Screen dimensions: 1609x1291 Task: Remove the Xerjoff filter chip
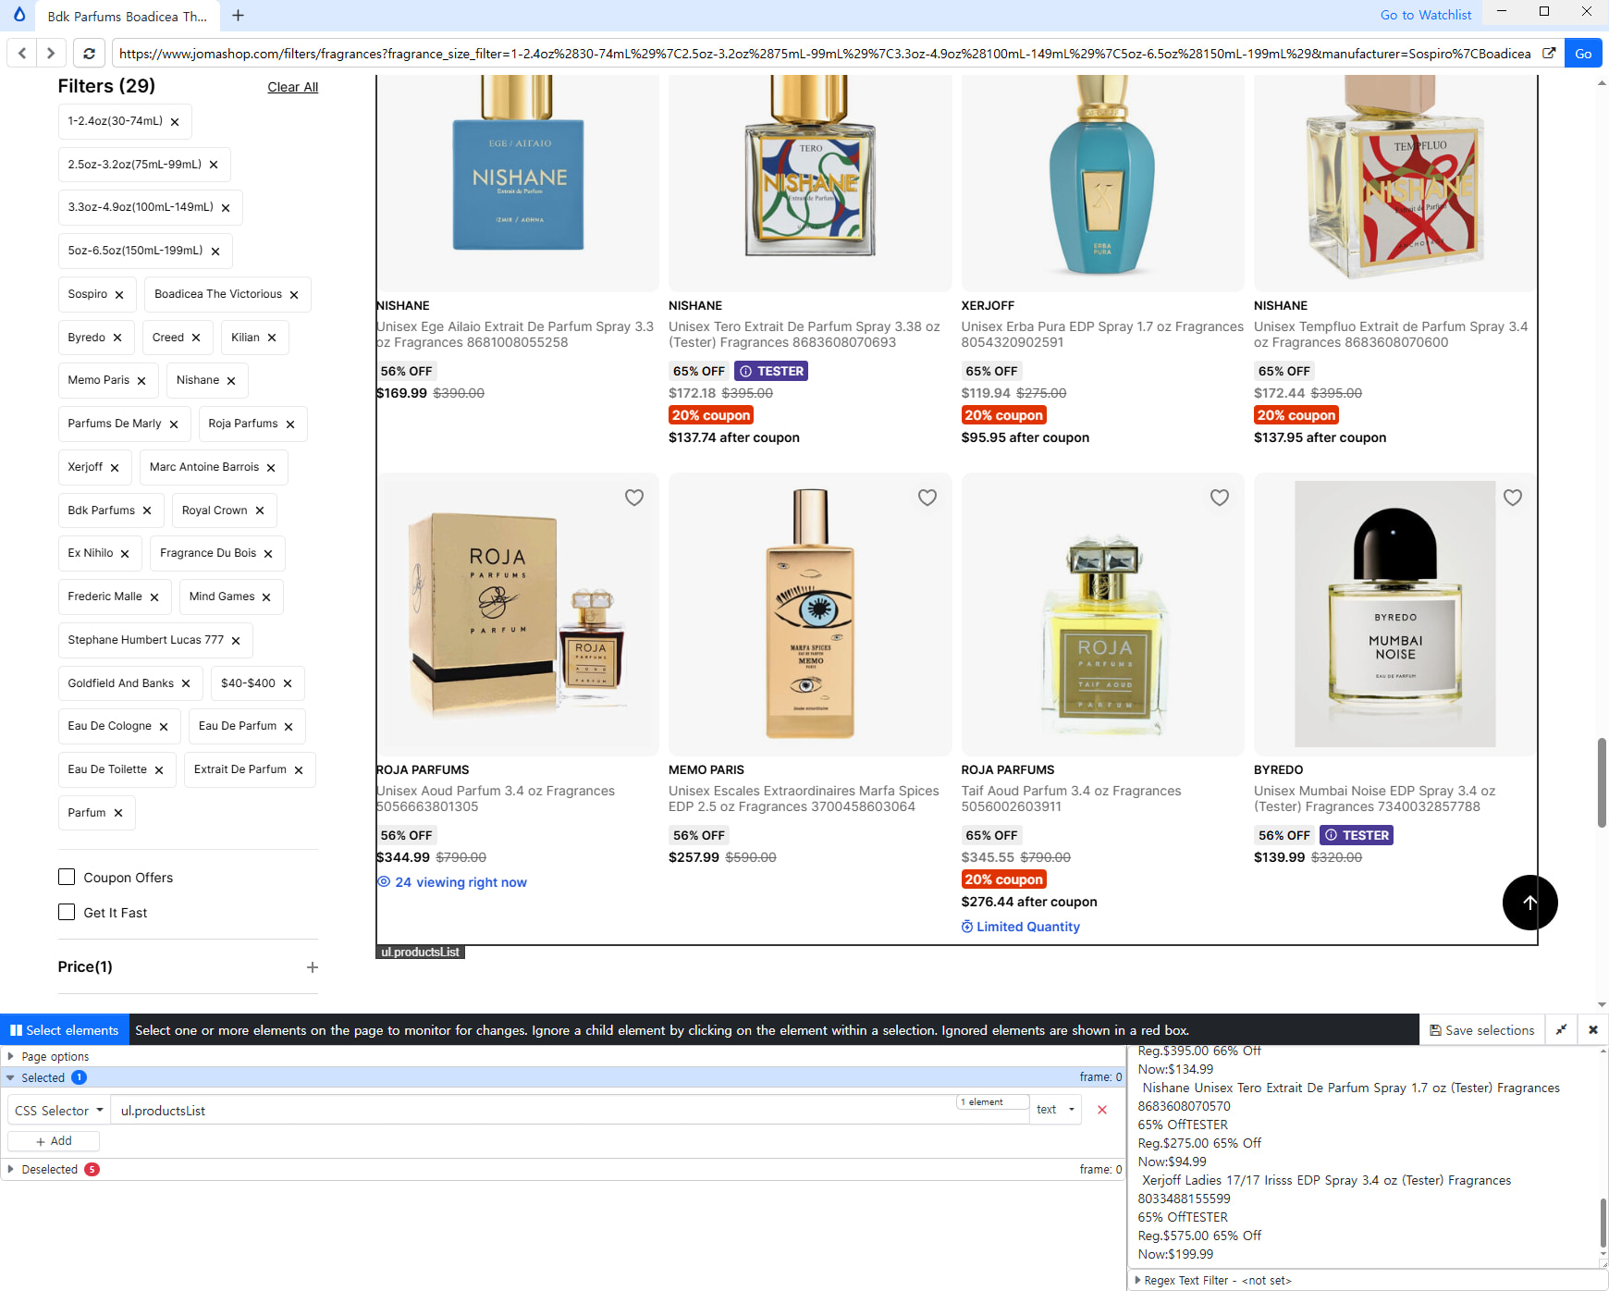click(x=115, y=468)
